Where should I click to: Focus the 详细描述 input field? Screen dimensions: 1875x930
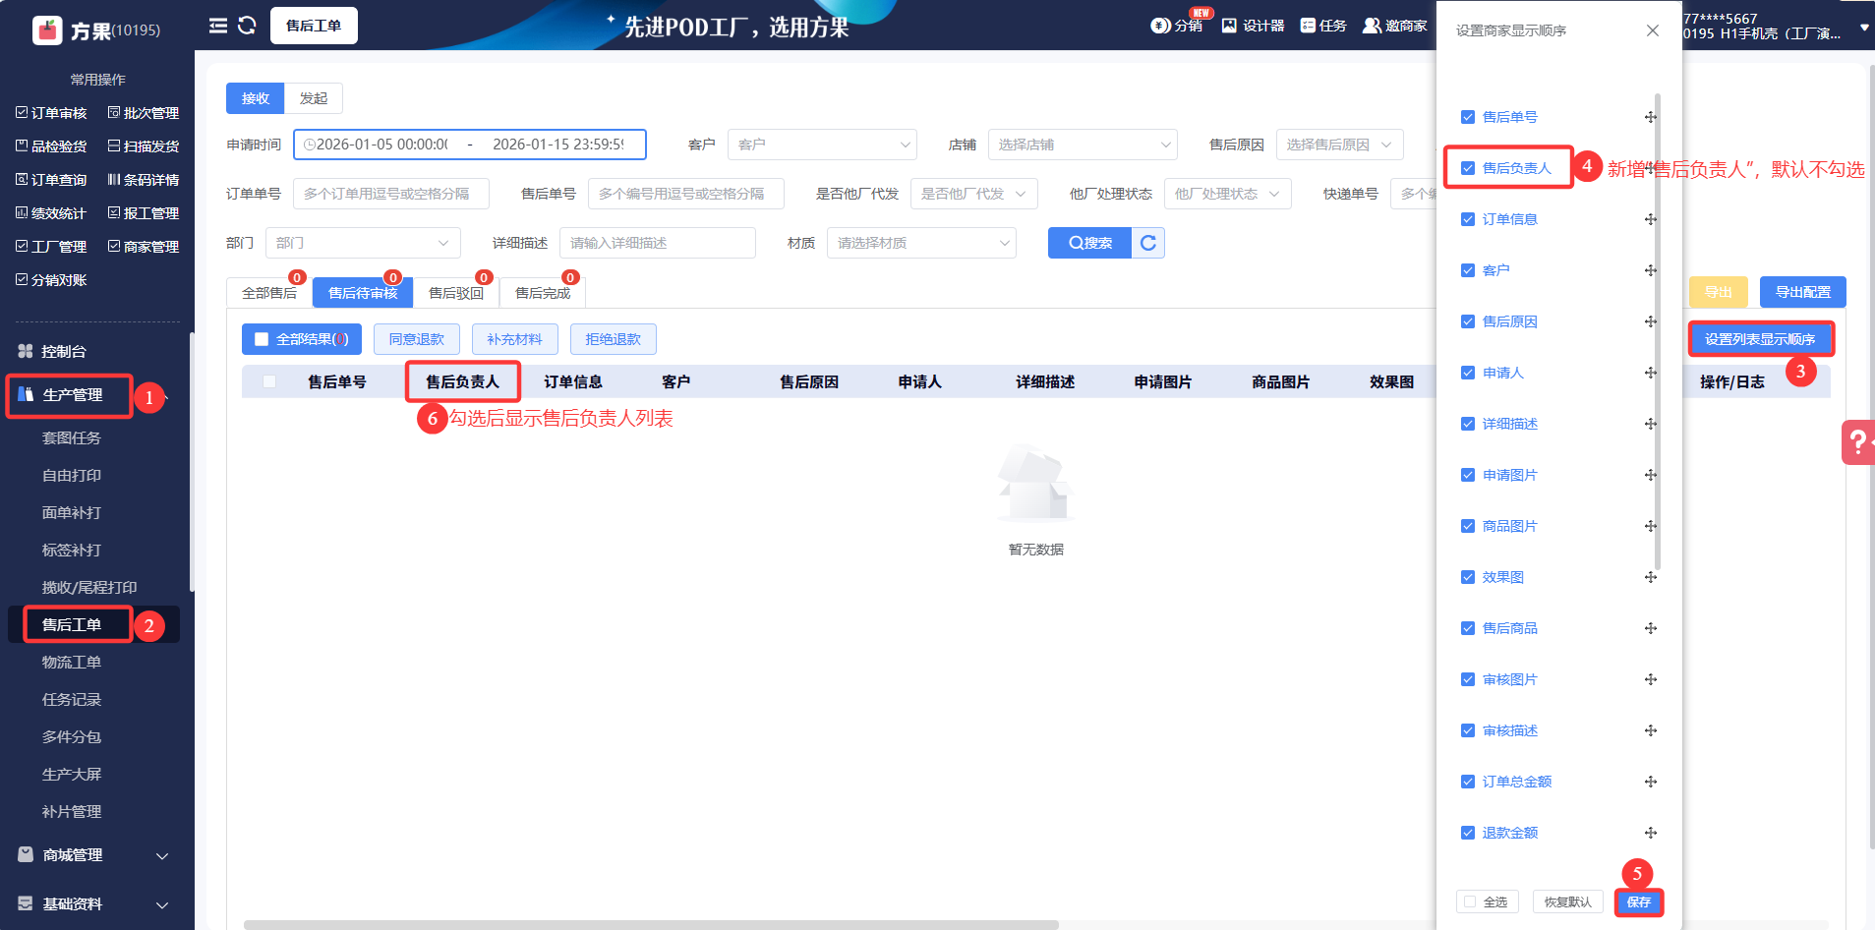click(658, 243)
